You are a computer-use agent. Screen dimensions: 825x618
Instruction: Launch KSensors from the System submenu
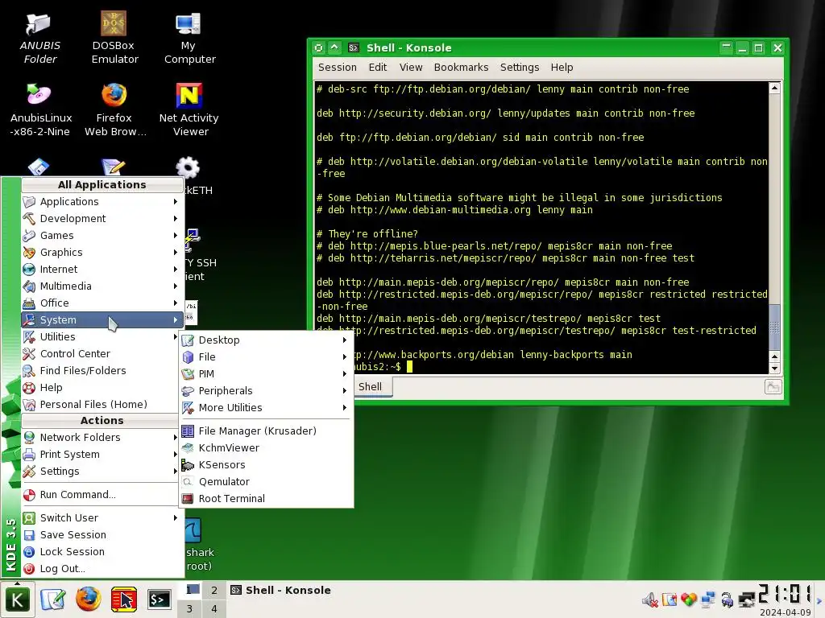coord(266,464)
